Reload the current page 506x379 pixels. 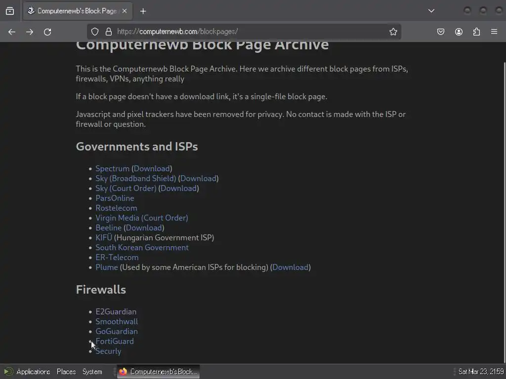pyautogui.click(x=47, y=32)
